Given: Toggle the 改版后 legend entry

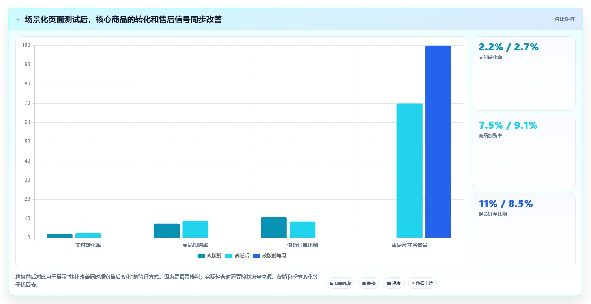Looking at the screenshot, I should point(237,256).
